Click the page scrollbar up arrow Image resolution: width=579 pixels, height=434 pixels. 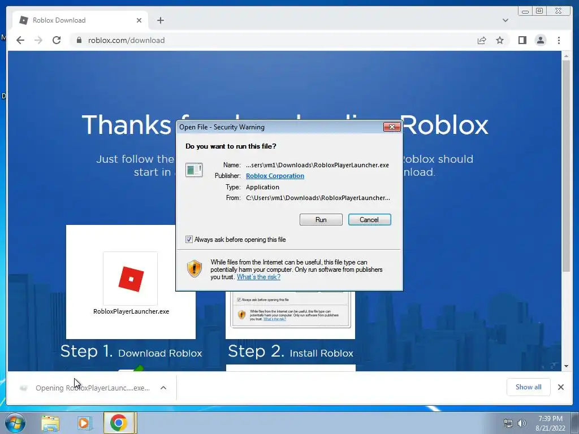click(x=566, y=56)
